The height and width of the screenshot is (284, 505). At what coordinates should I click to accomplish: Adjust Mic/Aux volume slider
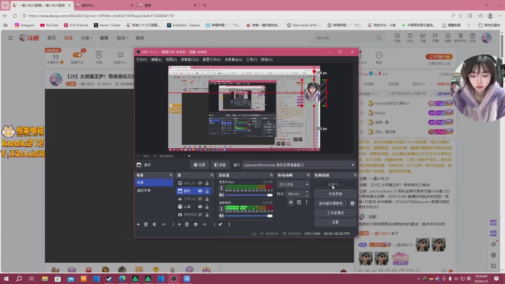248,195
